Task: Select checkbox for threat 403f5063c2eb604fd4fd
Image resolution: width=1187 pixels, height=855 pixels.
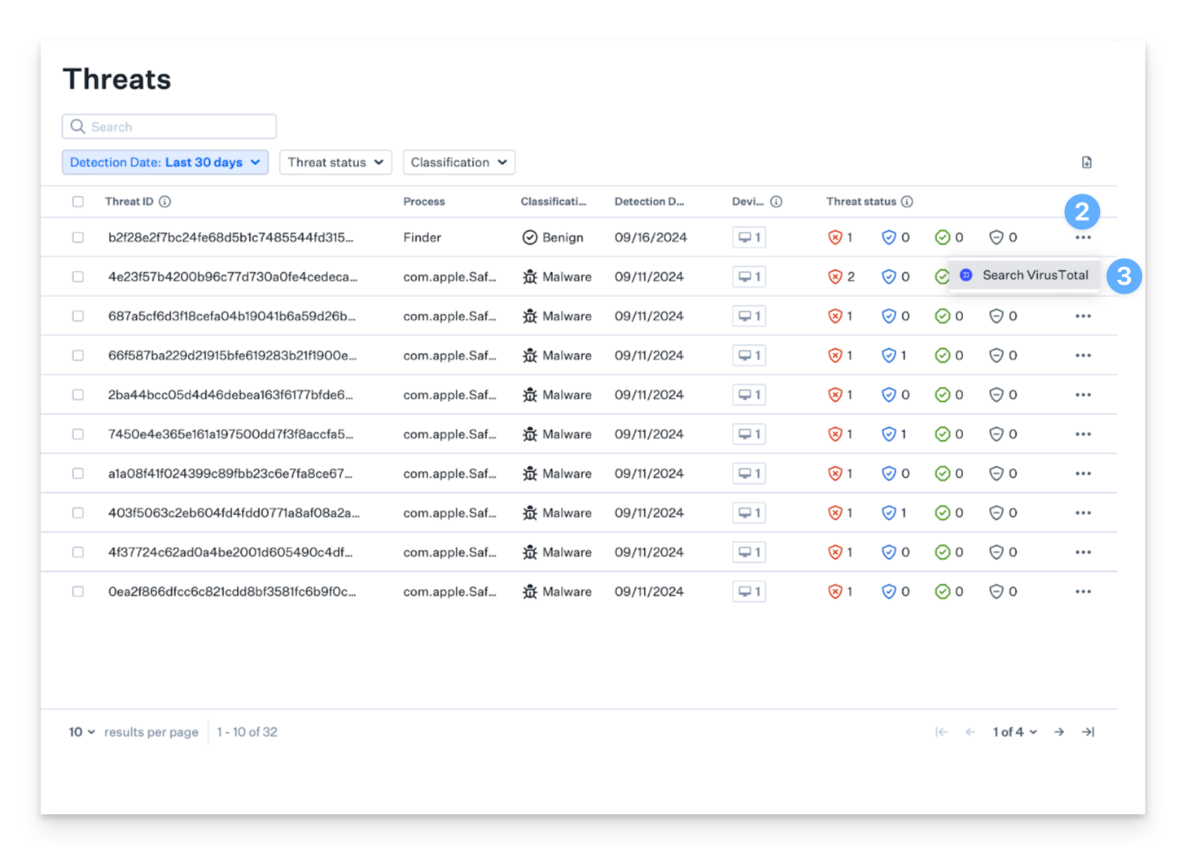Action: pyautogui.click(x=78, y=513)
